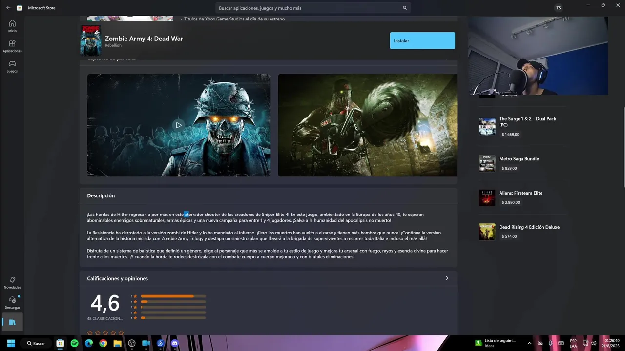625x351 pixels.
Task: Open the chainsaw zombie screenshot
Action: coord(367,125)
